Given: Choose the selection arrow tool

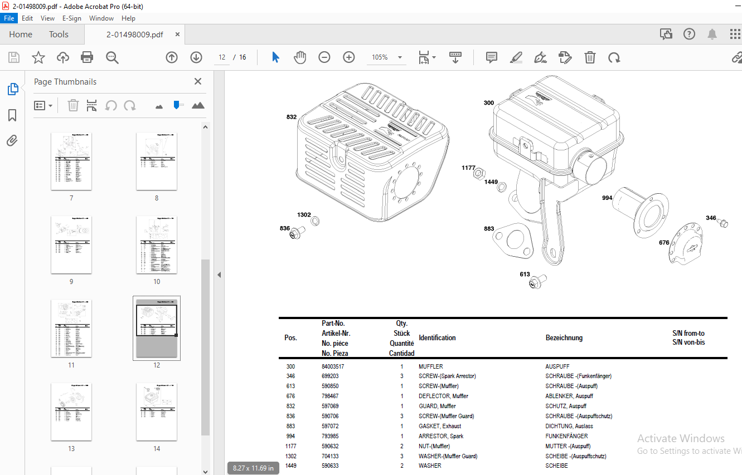Looking at the screenshot, I should [275, 57].
